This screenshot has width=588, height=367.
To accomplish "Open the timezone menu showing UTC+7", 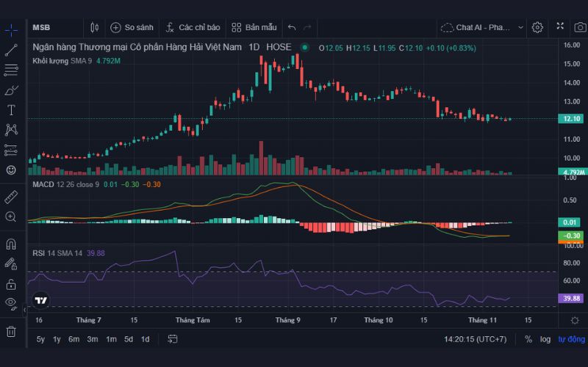I will [475, 339].
